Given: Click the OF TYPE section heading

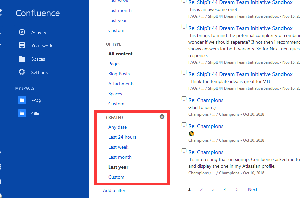Looking at the screenshot, I should coord(113,44).
